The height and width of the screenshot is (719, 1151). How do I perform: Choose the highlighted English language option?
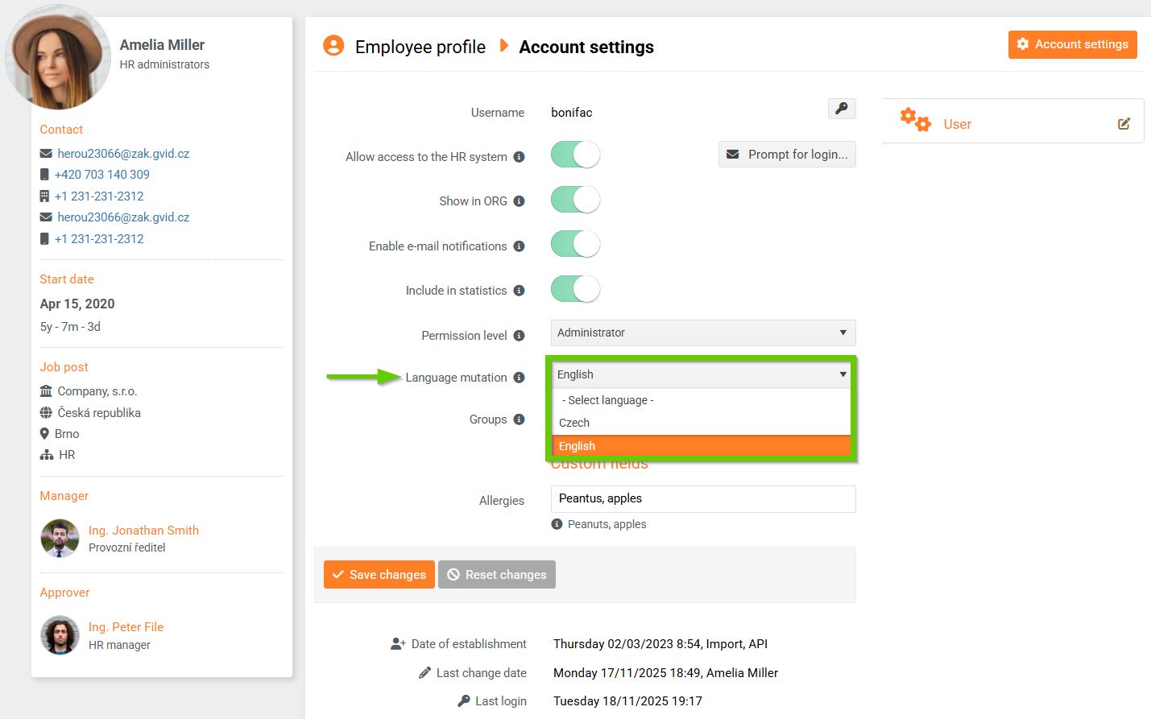[x=578, y=446]
